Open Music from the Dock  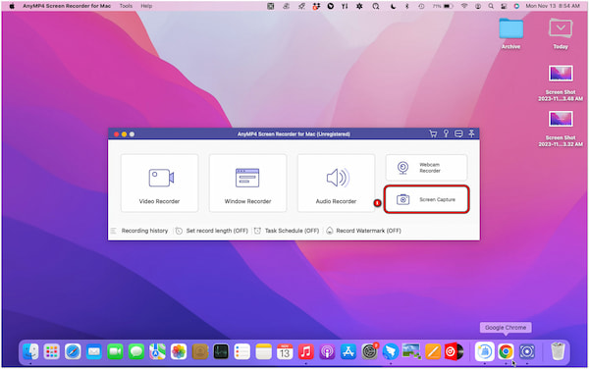click(305, 351)
